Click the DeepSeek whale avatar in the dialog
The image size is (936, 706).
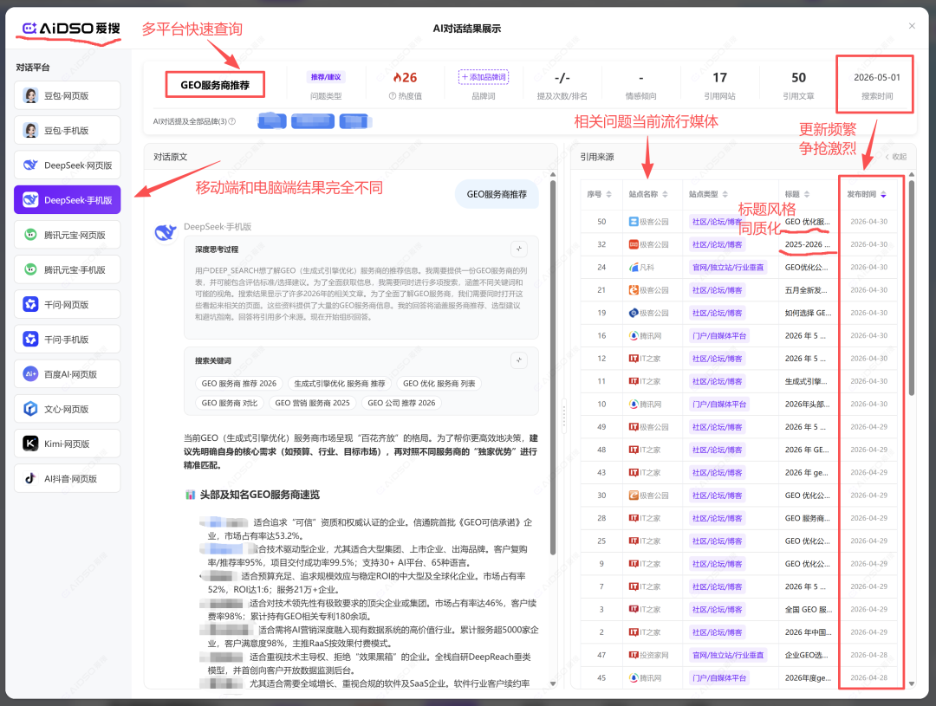tap(166, 231)
